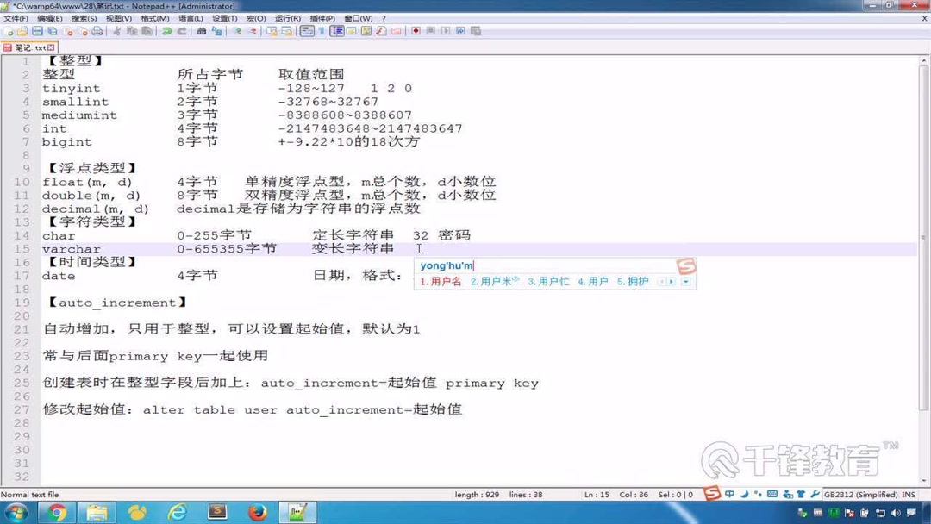Switch Sogou input to English mode

pyautogui.click(x=728, y=496)
